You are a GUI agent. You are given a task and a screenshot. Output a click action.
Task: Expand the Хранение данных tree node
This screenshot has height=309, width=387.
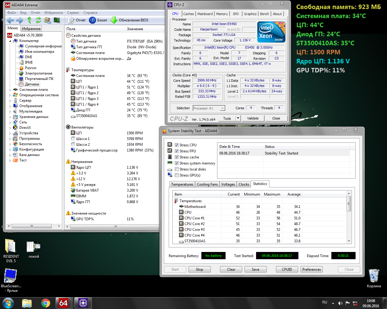10,117
